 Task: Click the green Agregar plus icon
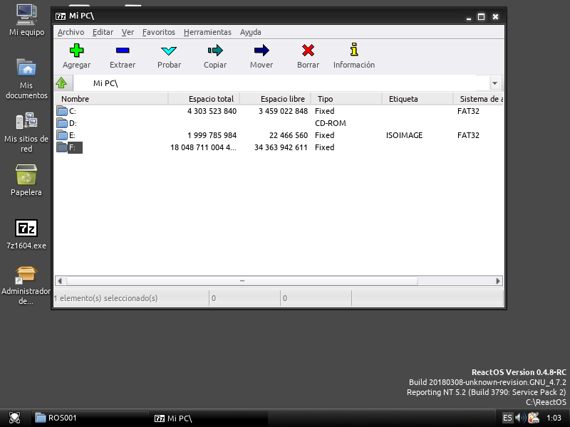[76, 51]
